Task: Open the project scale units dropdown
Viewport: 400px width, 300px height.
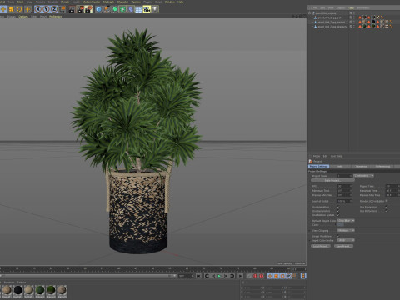Action: [x=363, y=176]
